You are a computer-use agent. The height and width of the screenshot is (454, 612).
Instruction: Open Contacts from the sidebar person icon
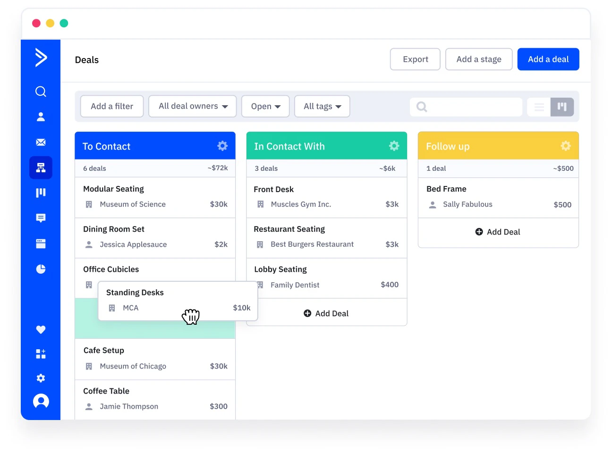pos(41,117)
